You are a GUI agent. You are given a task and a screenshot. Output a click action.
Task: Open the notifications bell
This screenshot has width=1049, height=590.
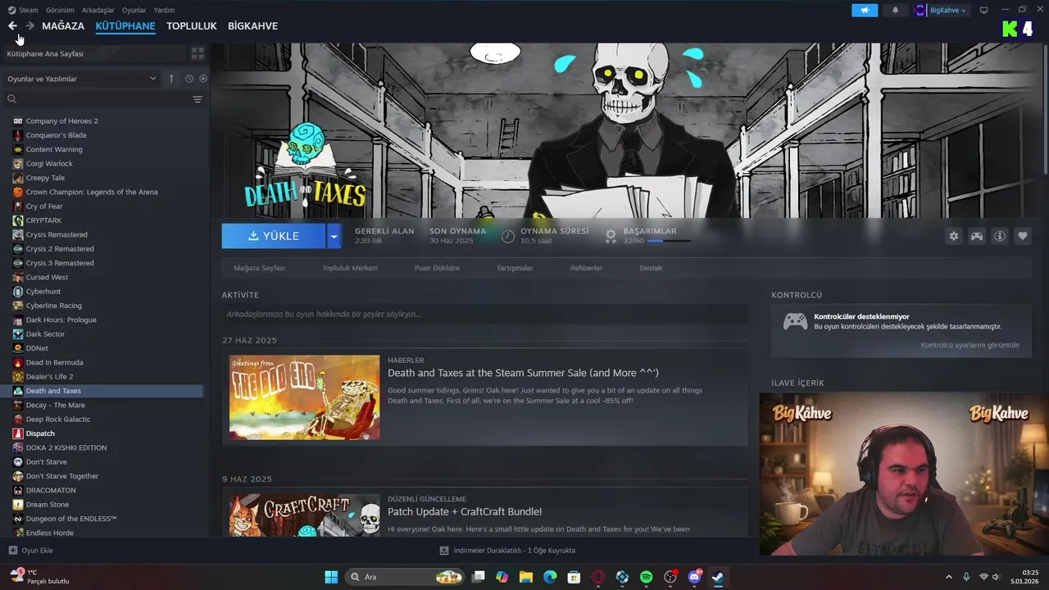tap(895, 10)
